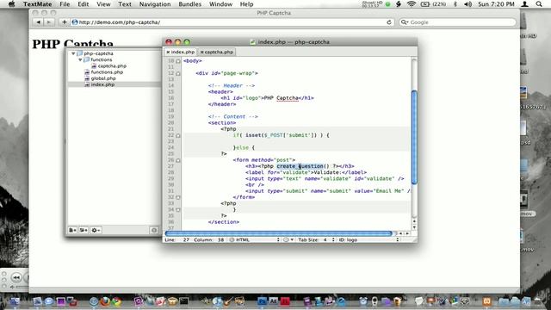Click the Sun 7:20 PM clock

[x=496, y=4]
